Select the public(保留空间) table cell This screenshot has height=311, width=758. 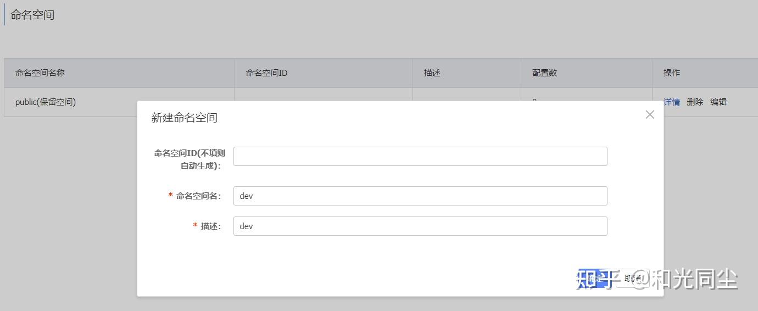[x=119, y=102]
